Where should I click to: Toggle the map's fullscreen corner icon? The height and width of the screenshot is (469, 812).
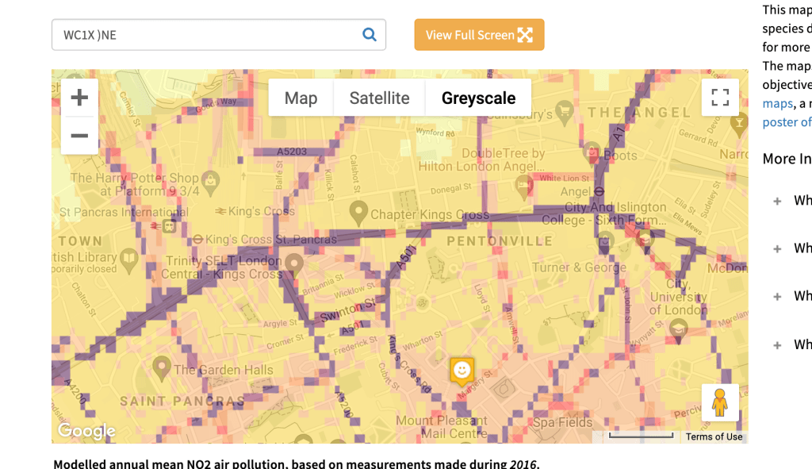coord(719,98)
